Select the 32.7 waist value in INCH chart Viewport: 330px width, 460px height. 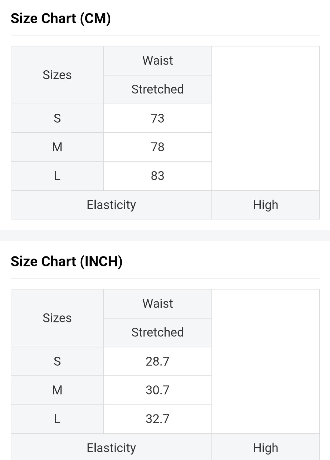[157, 419]
